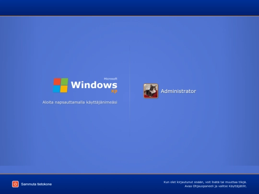Viewport: 259px width, 194px height.
Task: Log in via the Administrator user name
Action: click(x=178, y=91)
